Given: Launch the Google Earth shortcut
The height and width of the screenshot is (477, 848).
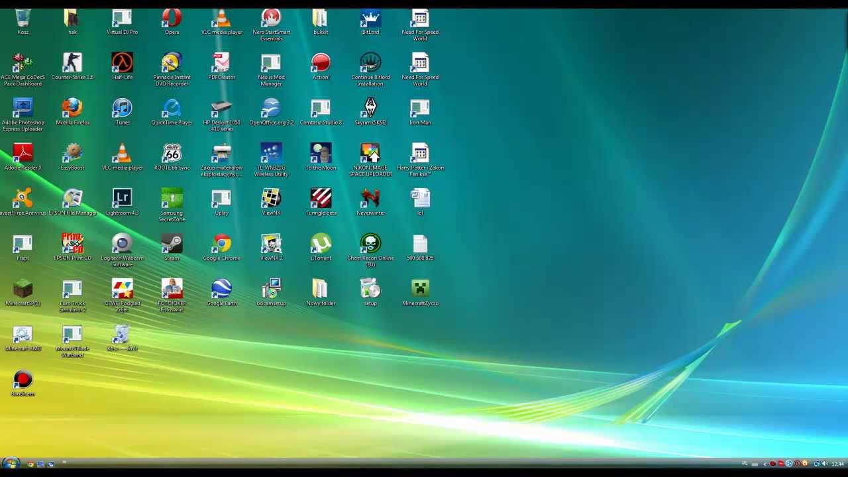Looking at the screenshot, I should 221,293.
